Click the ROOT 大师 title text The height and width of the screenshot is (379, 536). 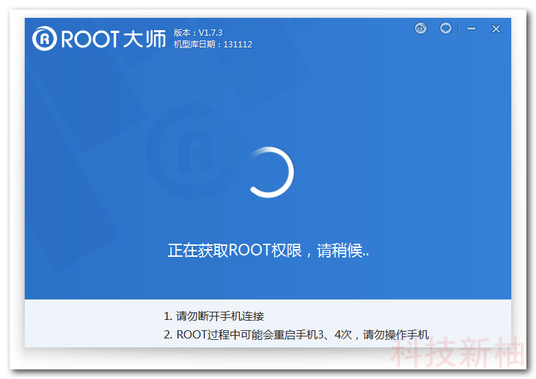click(113, 38)
